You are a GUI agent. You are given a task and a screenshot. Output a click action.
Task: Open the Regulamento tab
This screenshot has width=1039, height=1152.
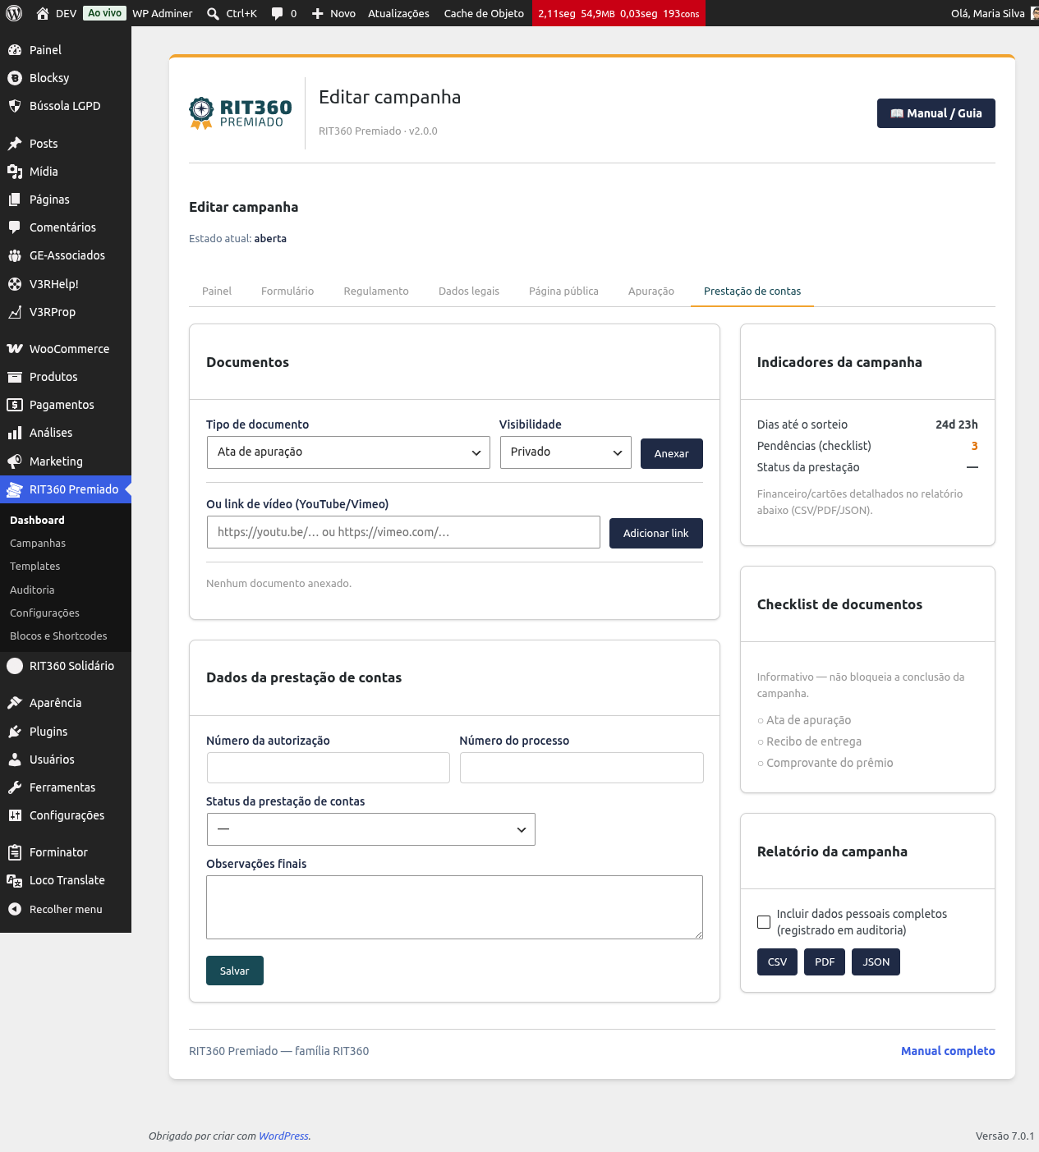pos(376,291)
